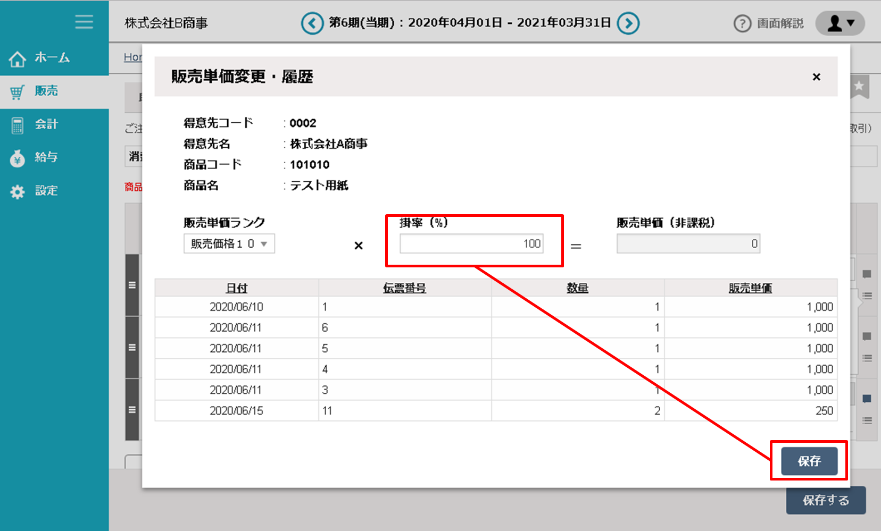Click the favorite star bookmark icon

(859, 87)
